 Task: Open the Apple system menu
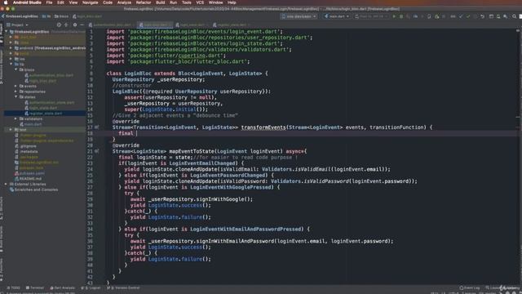click(x=6, y=2)
